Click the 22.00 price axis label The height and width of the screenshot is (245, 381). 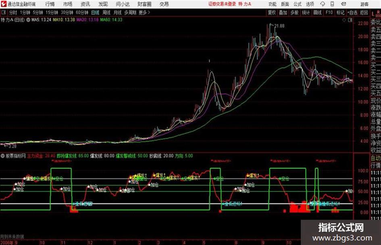363,23
